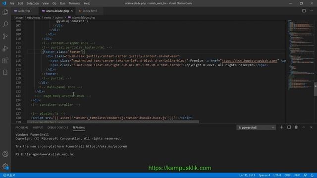
Task: Click the Ln 113, Col 9 status
Action: [247, 175]
